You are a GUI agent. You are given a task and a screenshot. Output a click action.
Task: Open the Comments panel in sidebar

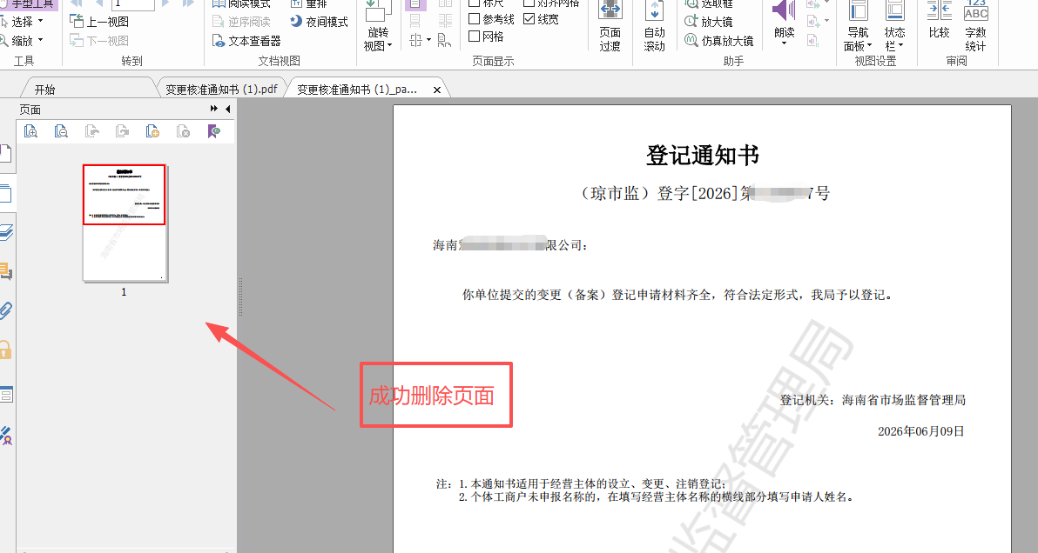tap(6, 271)
